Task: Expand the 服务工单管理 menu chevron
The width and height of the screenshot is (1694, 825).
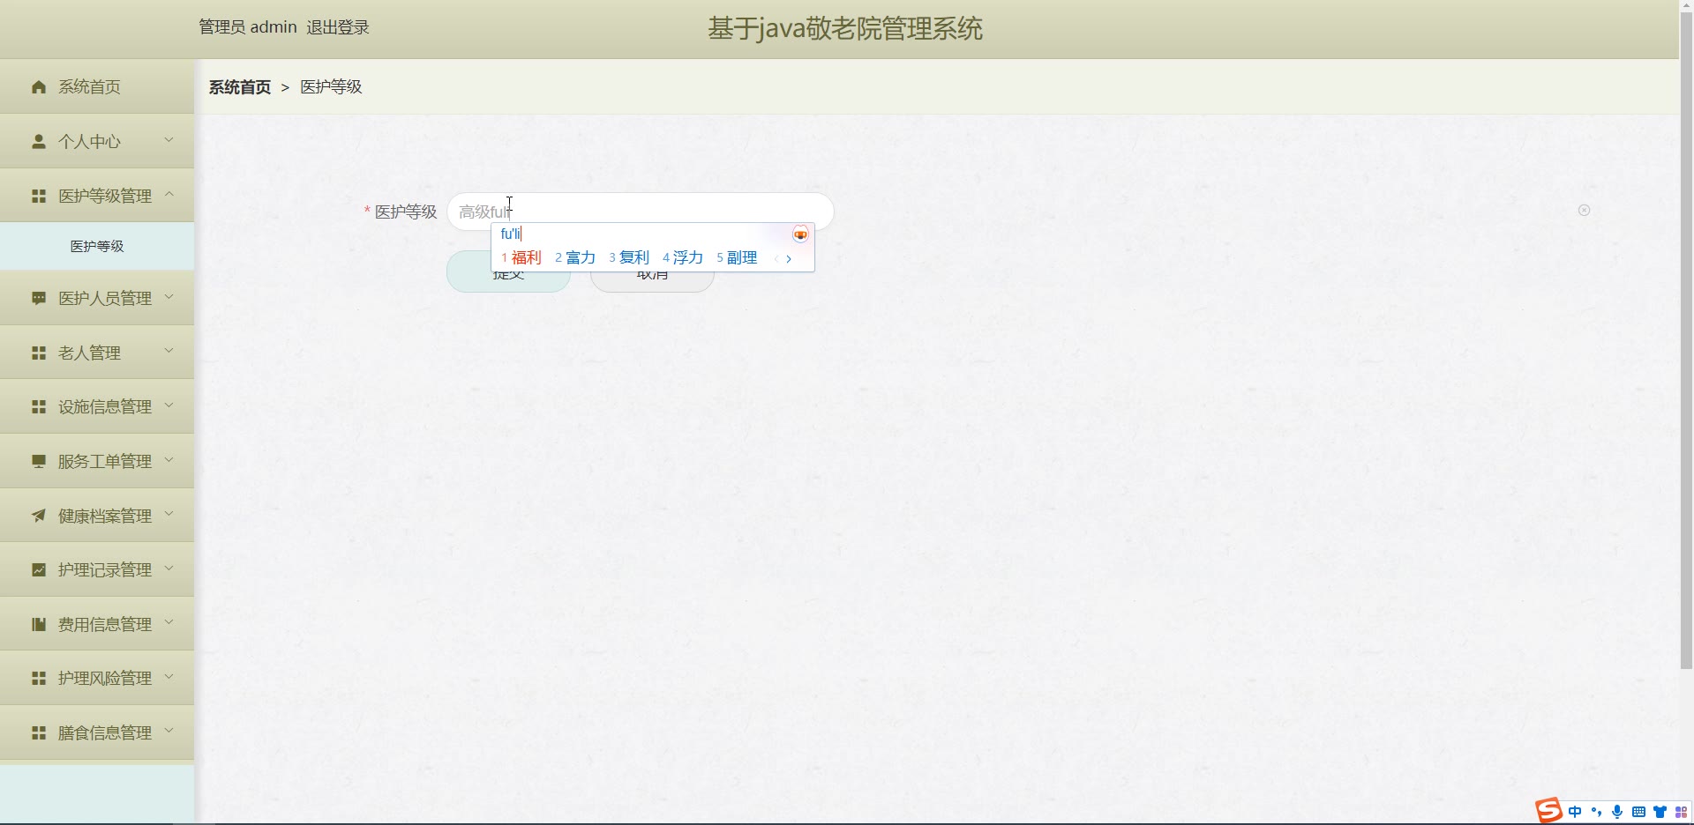Action: point(169,460)
